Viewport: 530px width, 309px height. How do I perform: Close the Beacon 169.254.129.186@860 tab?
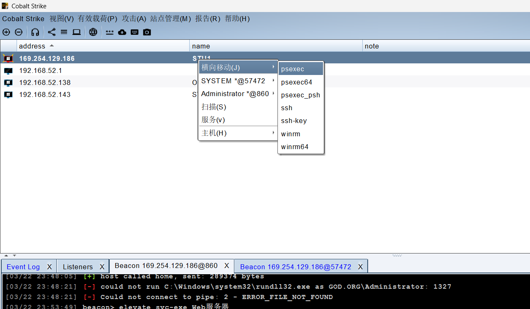point(226,266)
